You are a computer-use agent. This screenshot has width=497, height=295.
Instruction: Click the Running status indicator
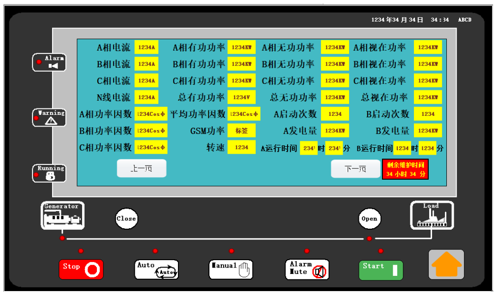click(x=49, y=173)
